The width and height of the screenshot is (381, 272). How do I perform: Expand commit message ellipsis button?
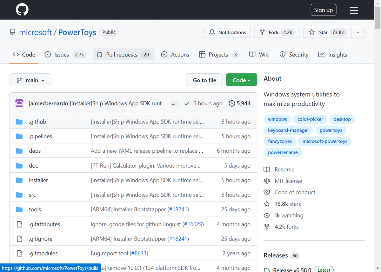point(173,103)
